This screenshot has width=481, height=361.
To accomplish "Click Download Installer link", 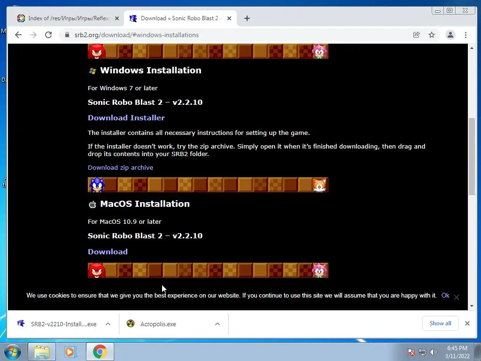I will pyautogui.click(x=126, y=118).
